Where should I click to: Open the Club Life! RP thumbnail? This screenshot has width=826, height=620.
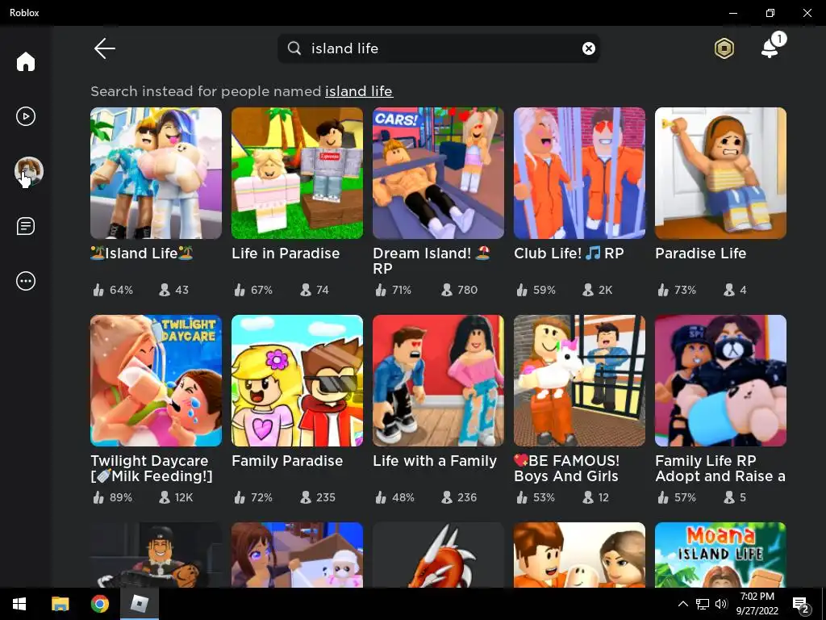tap(579, 173)
